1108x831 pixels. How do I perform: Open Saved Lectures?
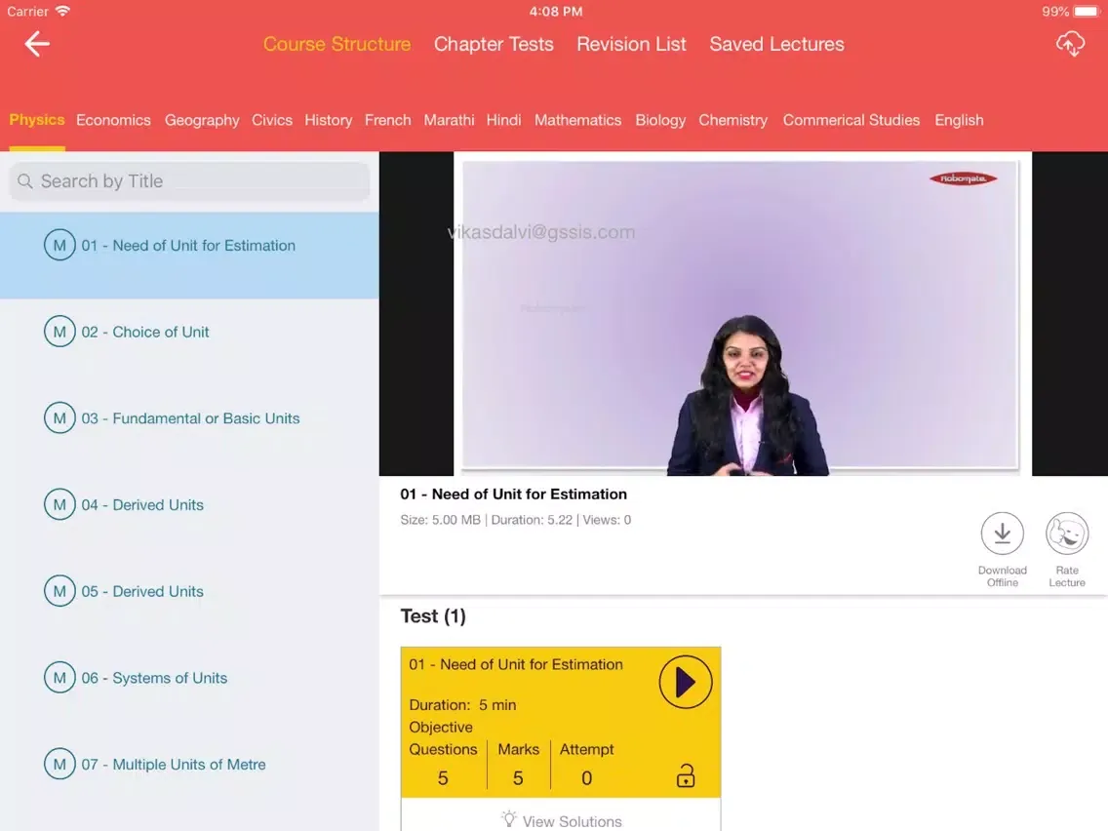click(776, 44)
